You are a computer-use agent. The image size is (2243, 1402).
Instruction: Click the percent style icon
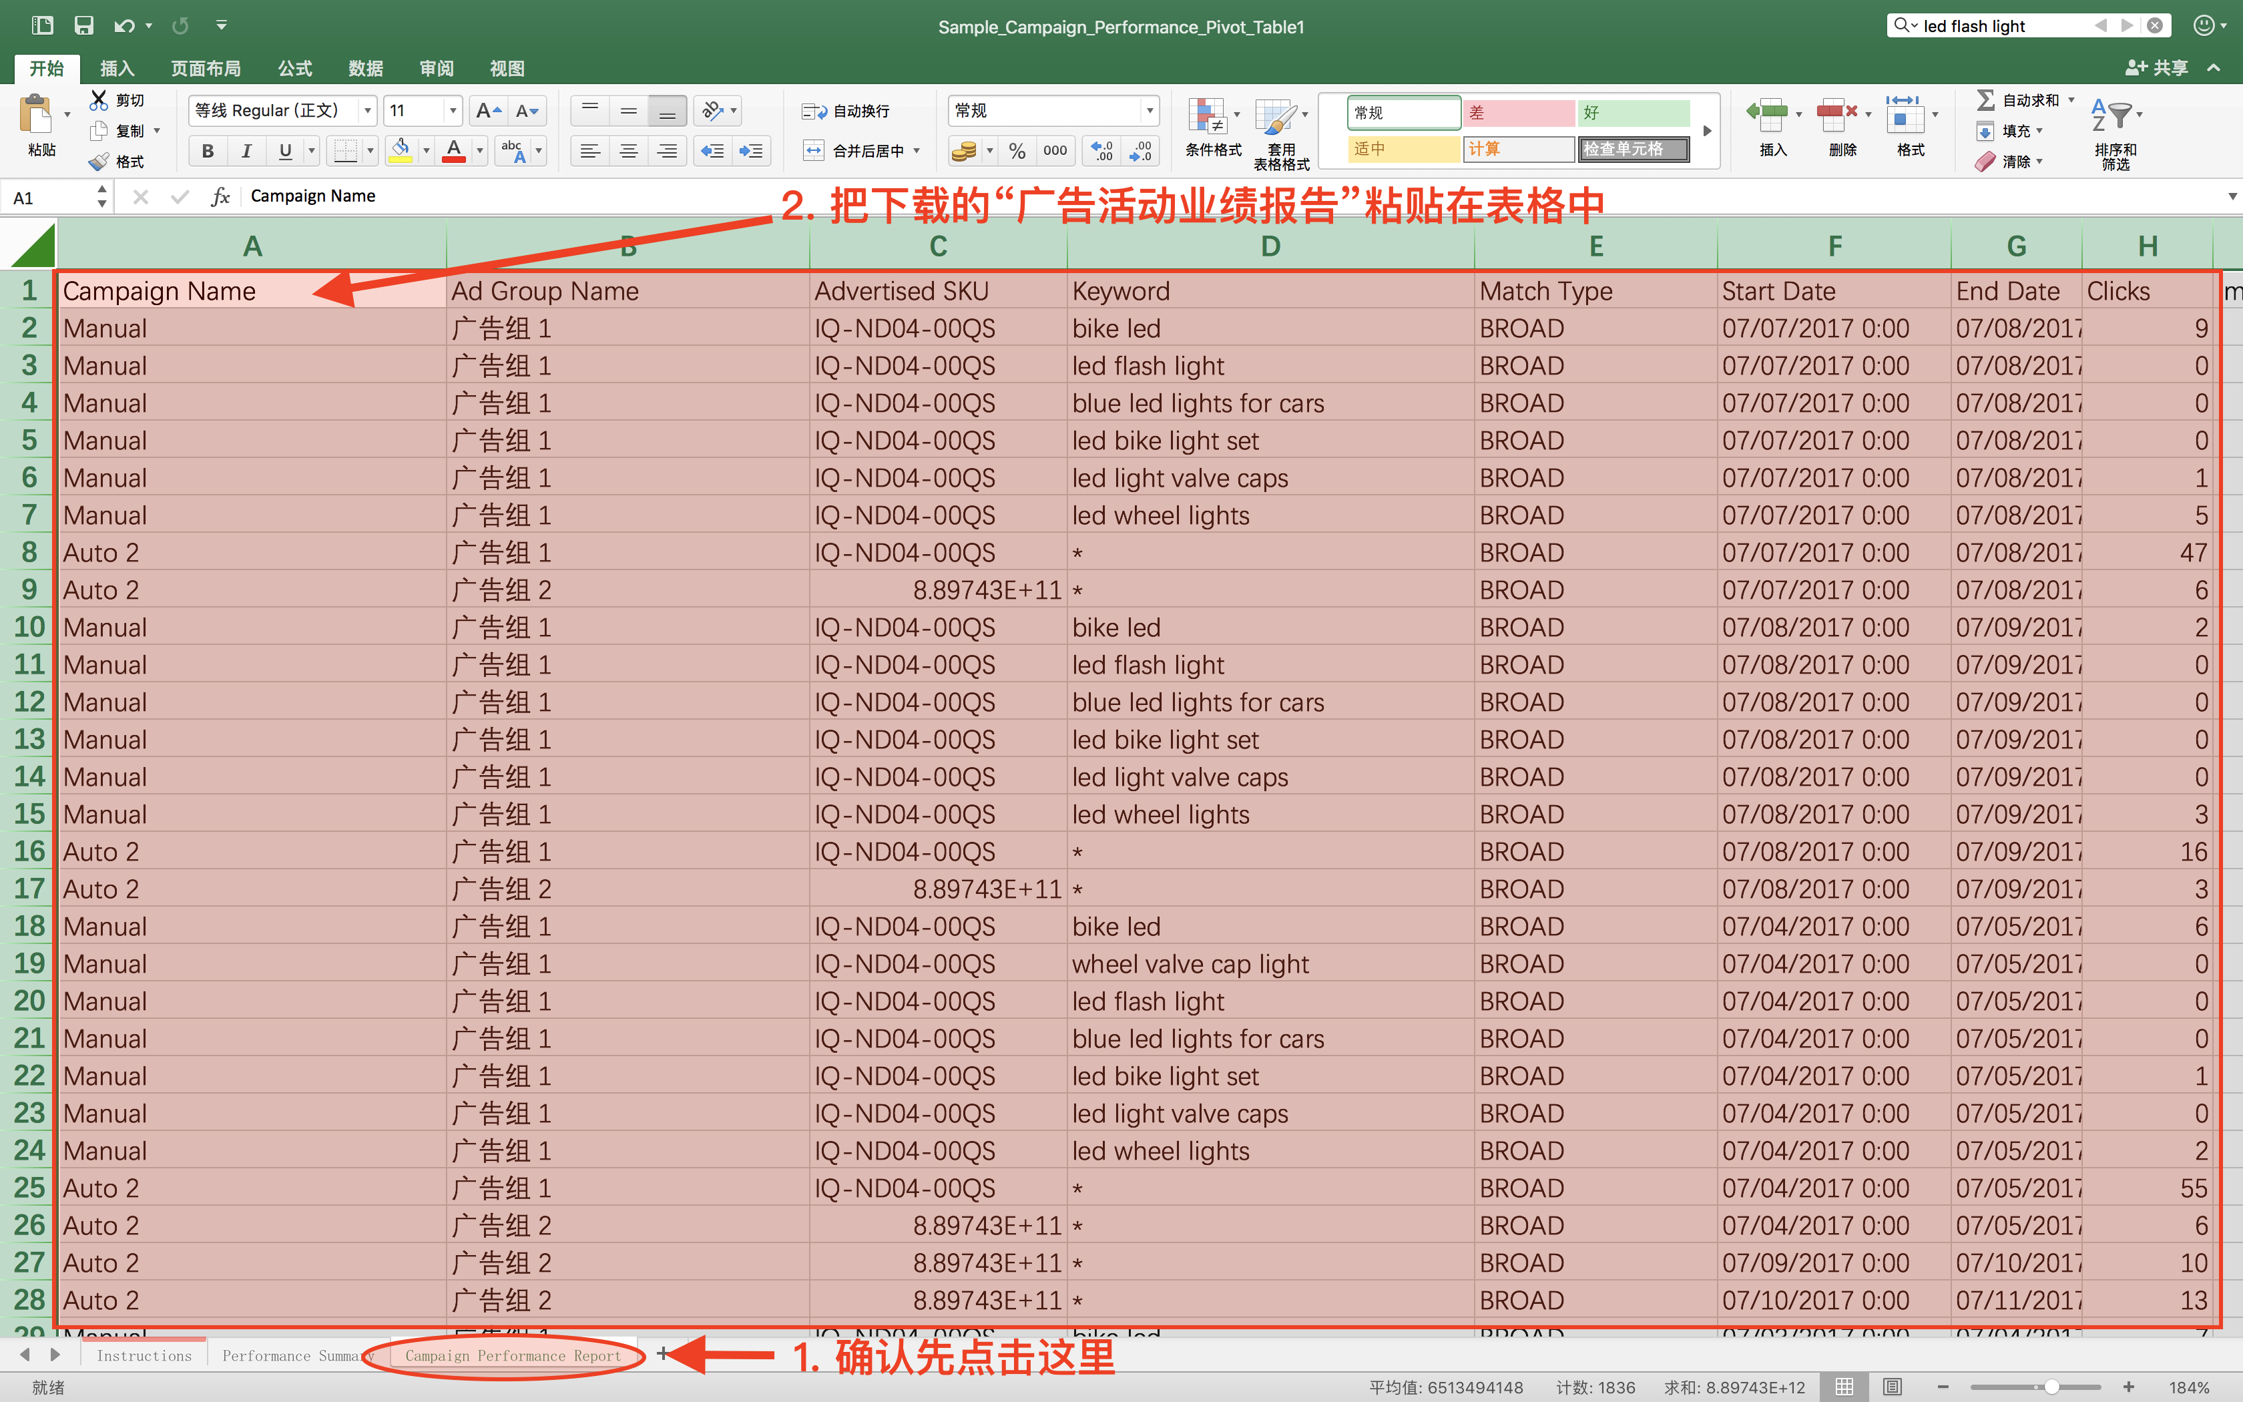tap(1017, 151)
